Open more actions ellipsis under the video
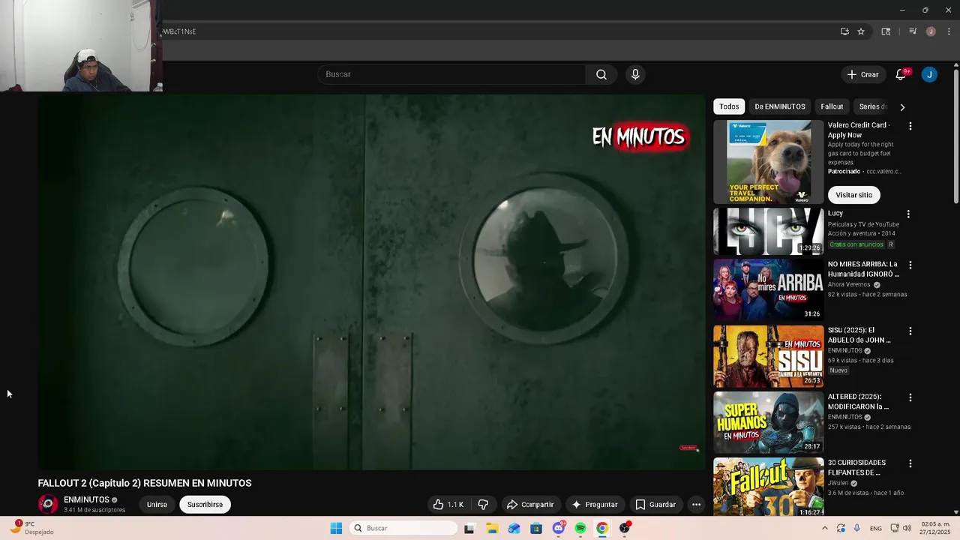The image size is (960, 540). [696, 505]
